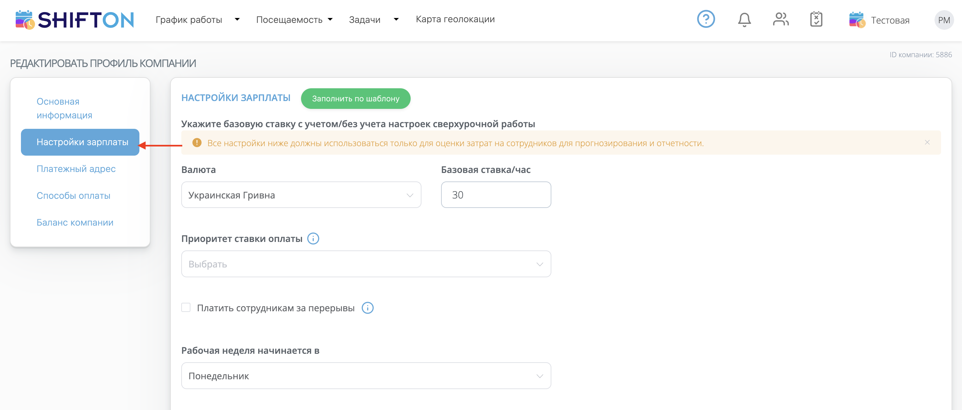This screenshot has height=410, width=962.
Task: Expand the Посещаемость menu arrow
Action: tap(330, 19)
